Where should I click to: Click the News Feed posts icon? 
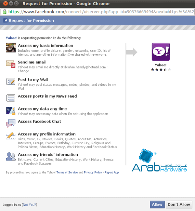tap(11, 98)
